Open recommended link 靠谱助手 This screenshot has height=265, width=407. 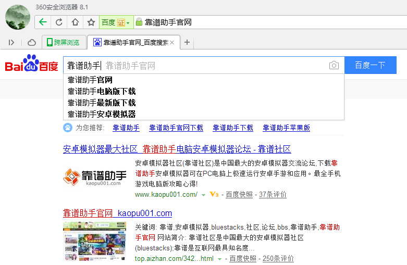[126, 128]
